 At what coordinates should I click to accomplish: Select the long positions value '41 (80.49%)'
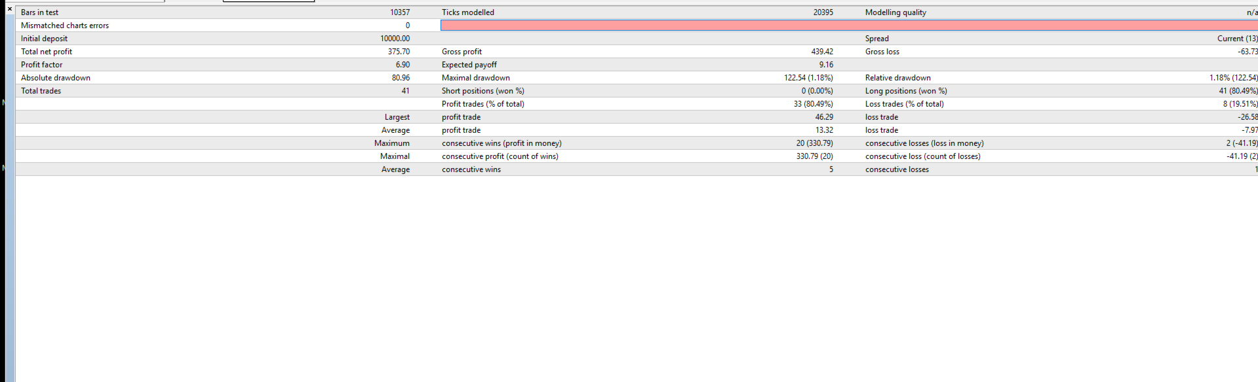click(x=1238, y=91)
